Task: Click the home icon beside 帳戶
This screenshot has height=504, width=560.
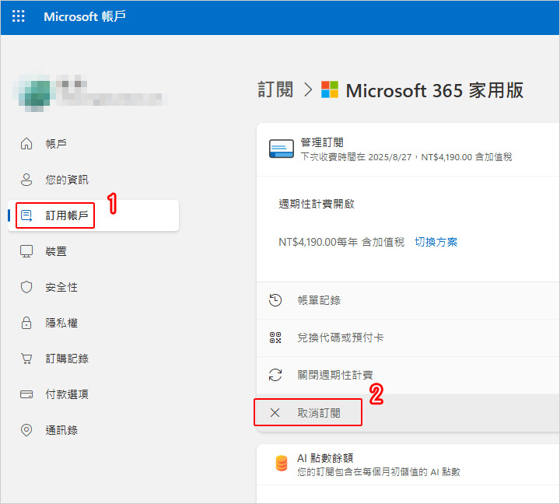Action: click(x=26, y=144)
